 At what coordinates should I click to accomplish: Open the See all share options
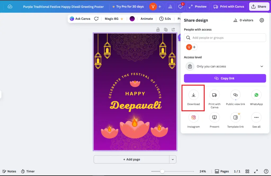click(x=256, y=118)
